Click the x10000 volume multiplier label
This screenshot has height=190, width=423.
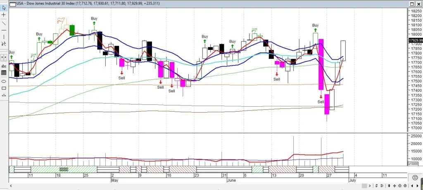tap(413, 164)
